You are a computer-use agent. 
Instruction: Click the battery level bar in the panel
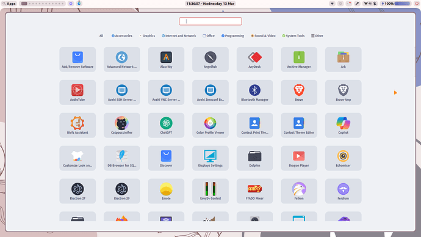click(x=402, y=4)
